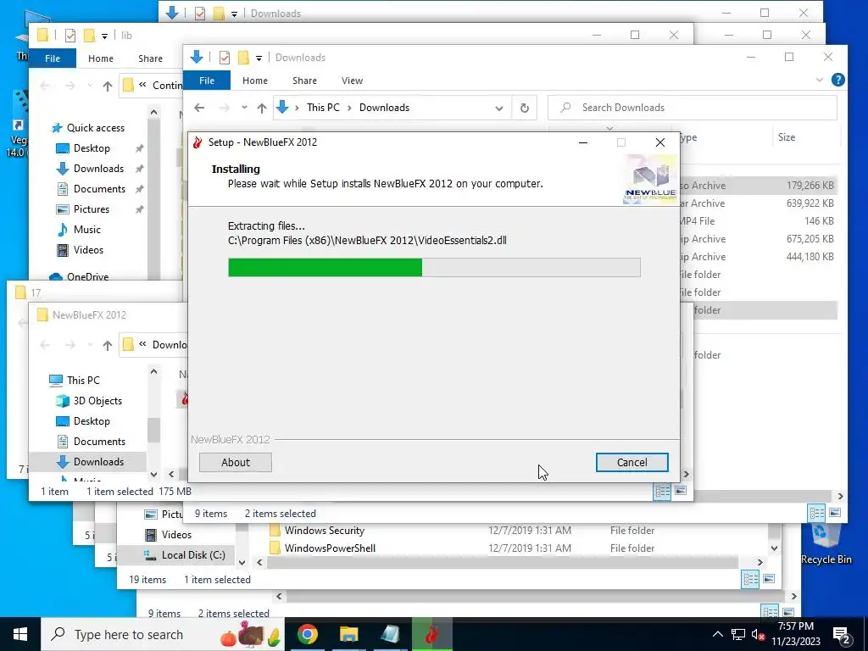Select the 179,266 KB archive row

point(759,186)
